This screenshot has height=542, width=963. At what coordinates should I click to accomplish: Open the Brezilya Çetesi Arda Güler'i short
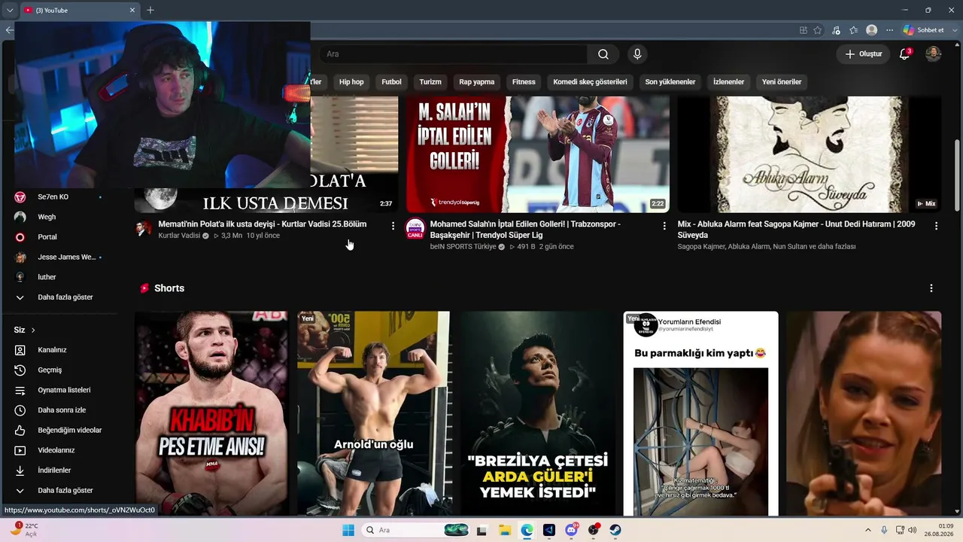537,413
